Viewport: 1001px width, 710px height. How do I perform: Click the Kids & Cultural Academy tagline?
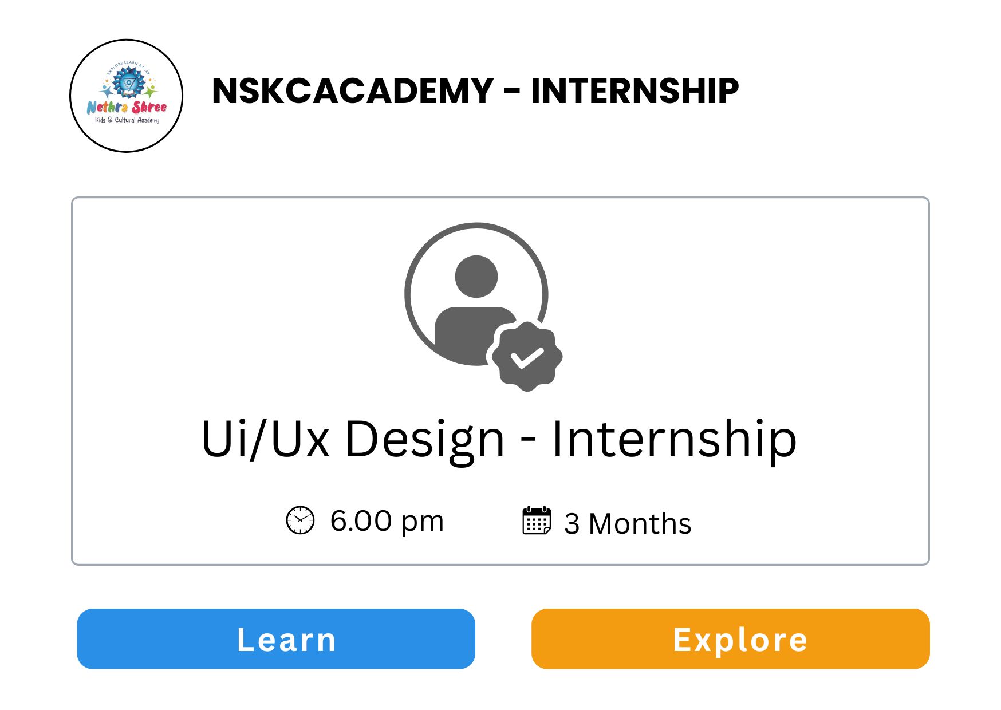pyautogui.click(x=127, y=120)
